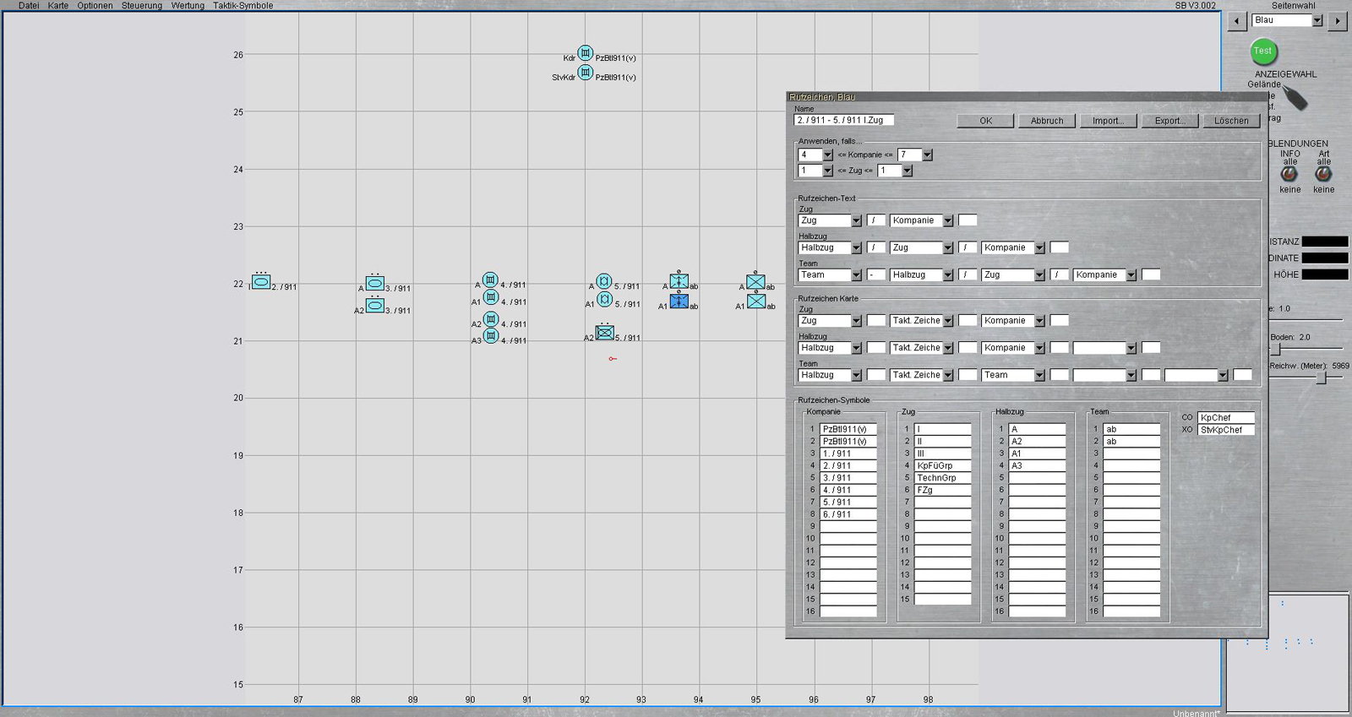The image size is (1352, 717).
Task: Click the Kdr PzBtl911(v) commander unit symbol
Action: (585, 53)
